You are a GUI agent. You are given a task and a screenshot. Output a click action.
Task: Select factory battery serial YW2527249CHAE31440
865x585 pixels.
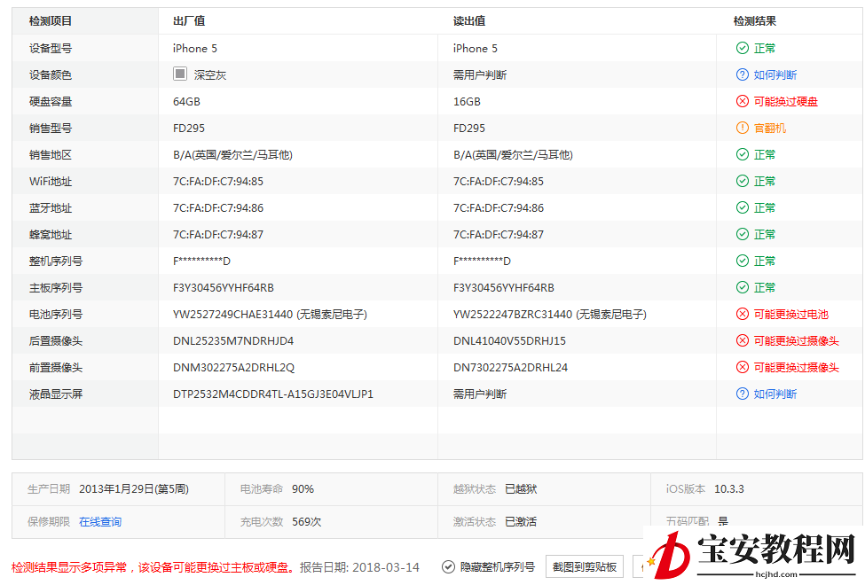click(x=232, y=315)
